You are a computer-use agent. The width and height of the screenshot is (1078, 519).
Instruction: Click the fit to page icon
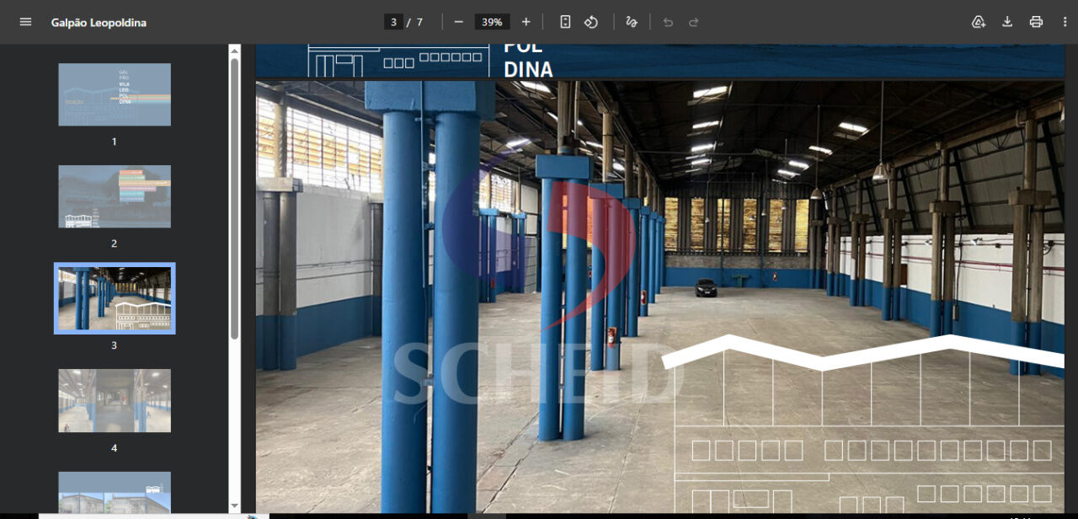tap(565, 22)
